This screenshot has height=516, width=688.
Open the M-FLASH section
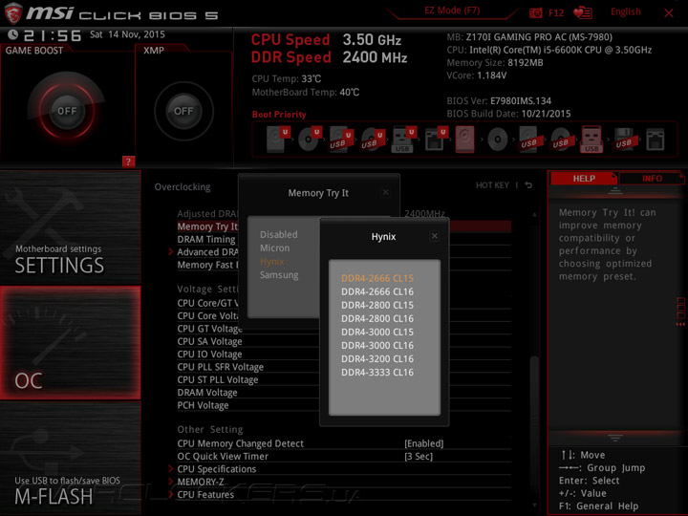point(70,458)
